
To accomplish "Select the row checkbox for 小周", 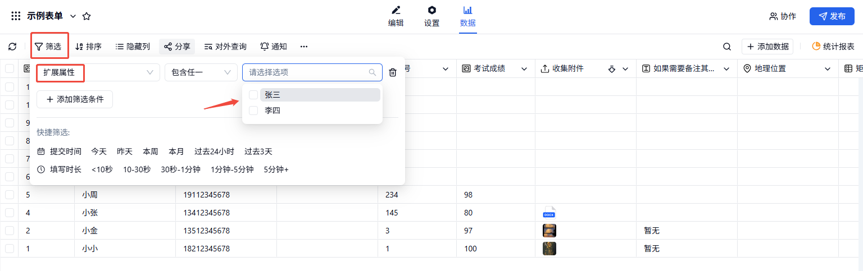I will [x=10, y=195].
